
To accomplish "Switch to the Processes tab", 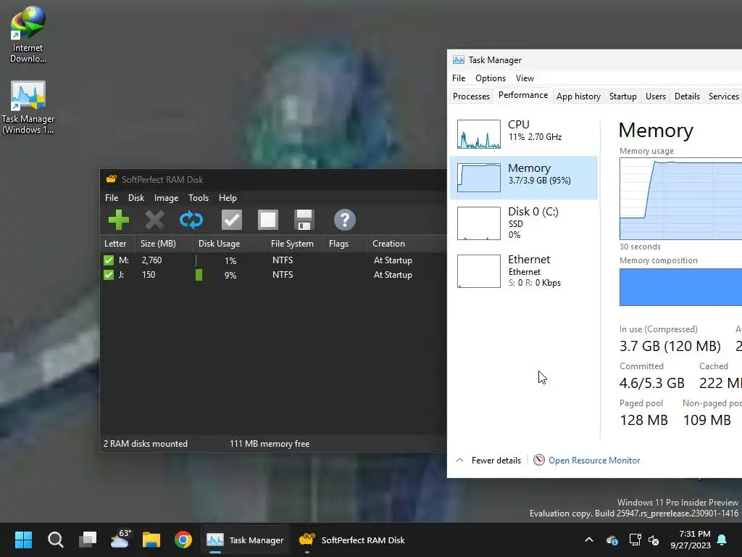I will tap(471, 96).
